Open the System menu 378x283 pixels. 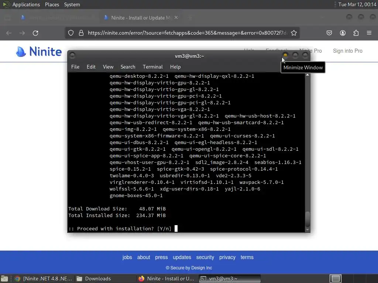coord(72,4)
